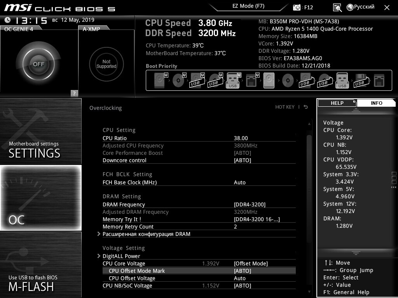Switch to EZ Mode (F7)

click(248, 6)
